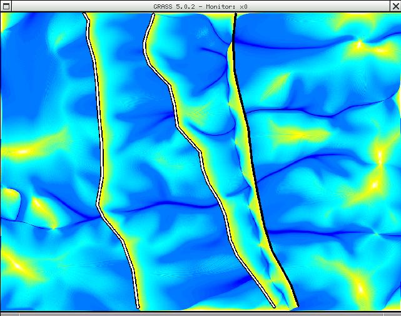Click the GRASS 5.0.2 Monitor title text
This screenshot has height=316, width=401.
200,7
